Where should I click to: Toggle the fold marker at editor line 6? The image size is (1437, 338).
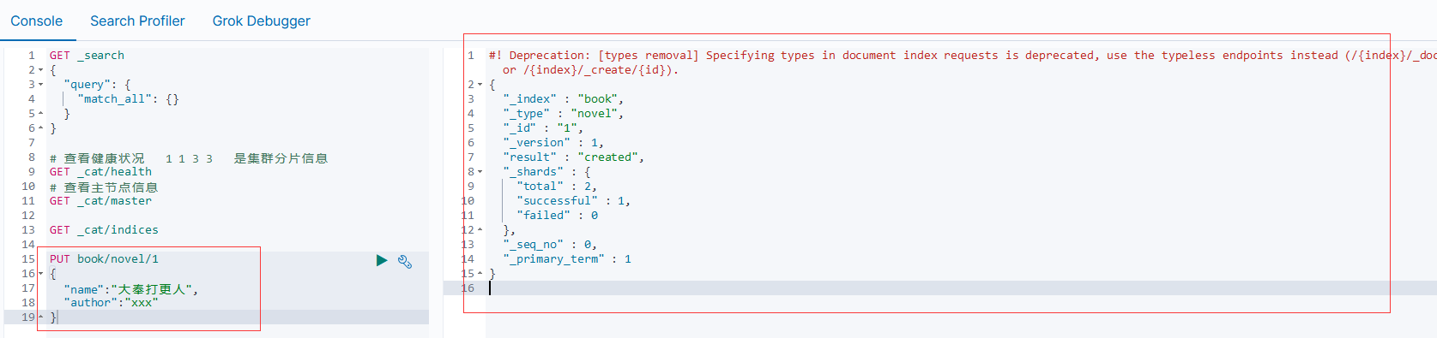coord(40,128)
